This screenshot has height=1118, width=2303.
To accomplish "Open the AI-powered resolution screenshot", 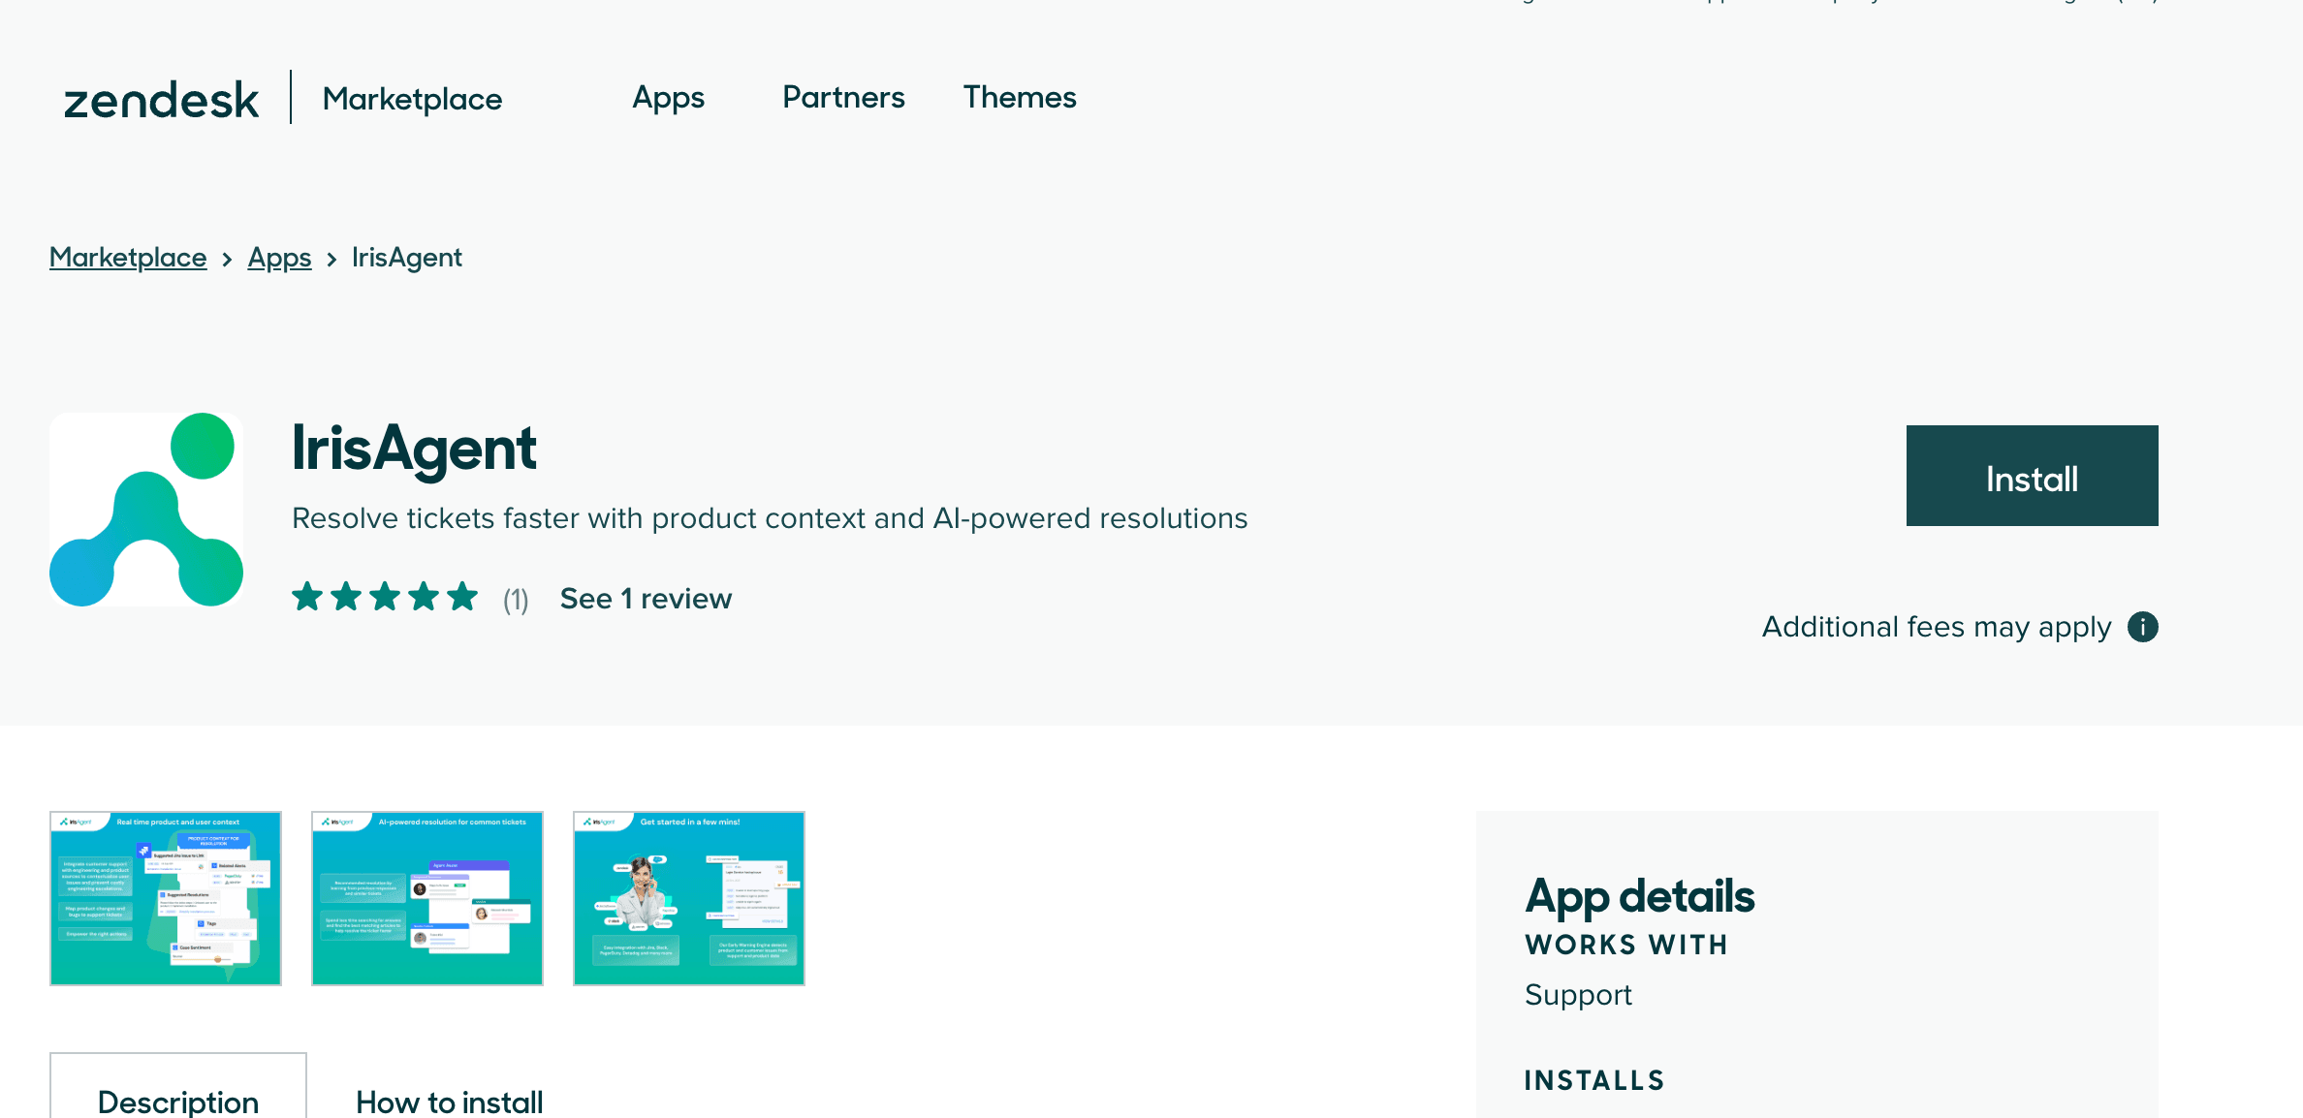I will 426,897.
